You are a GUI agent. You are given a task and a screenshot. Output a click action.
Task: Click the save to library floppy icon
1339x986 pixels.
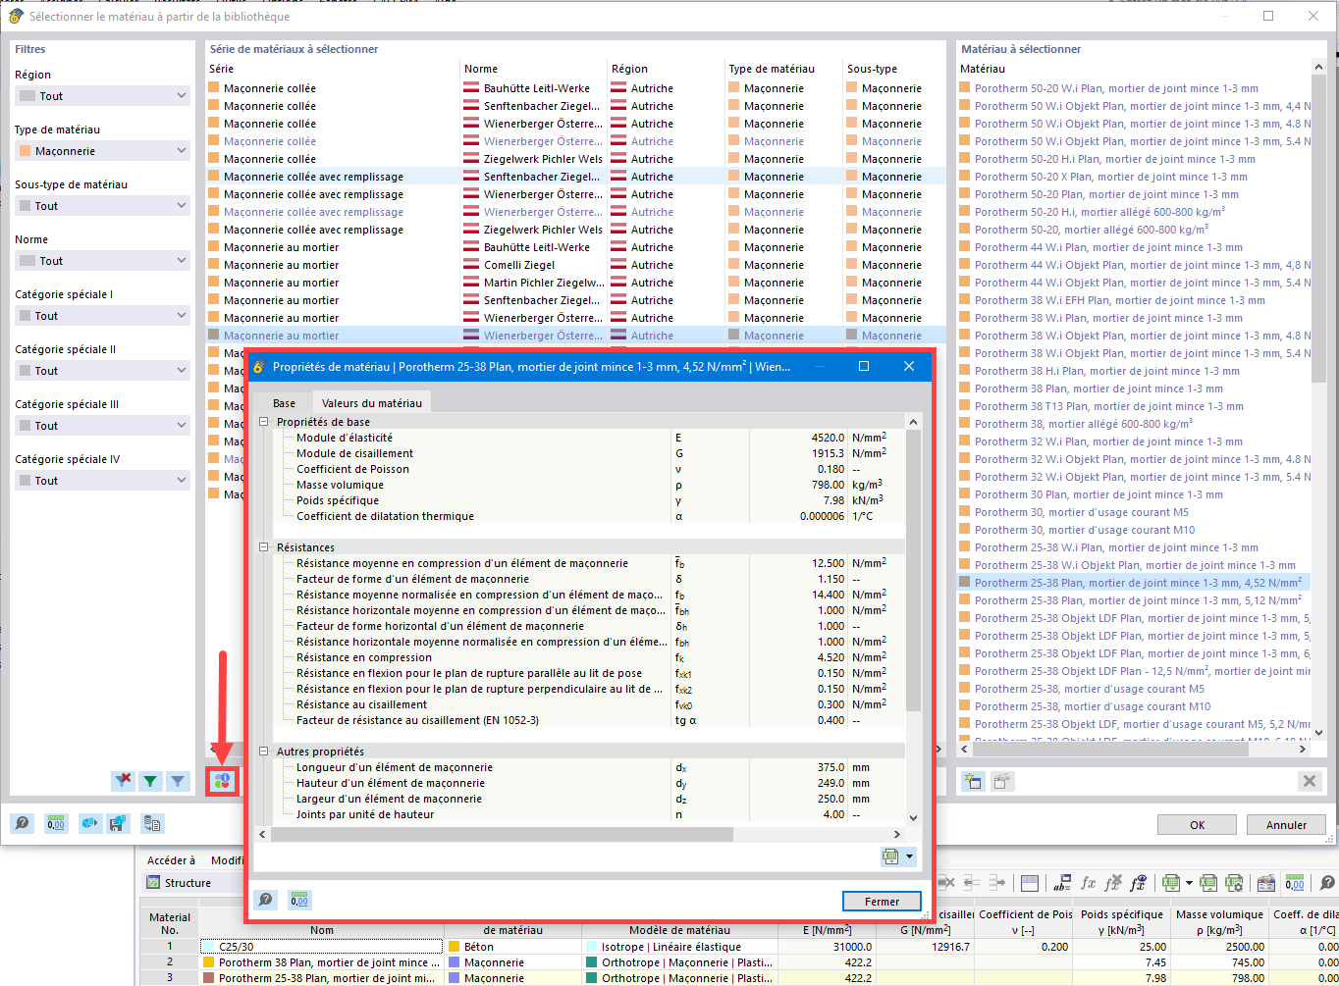pos(118,824)
